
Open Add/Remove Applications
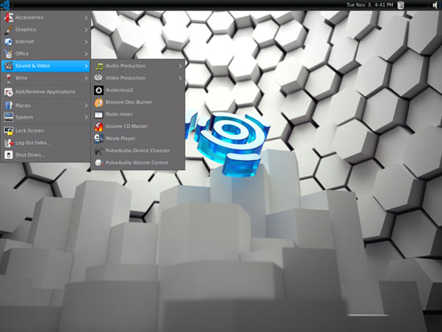tap(45, 92)
